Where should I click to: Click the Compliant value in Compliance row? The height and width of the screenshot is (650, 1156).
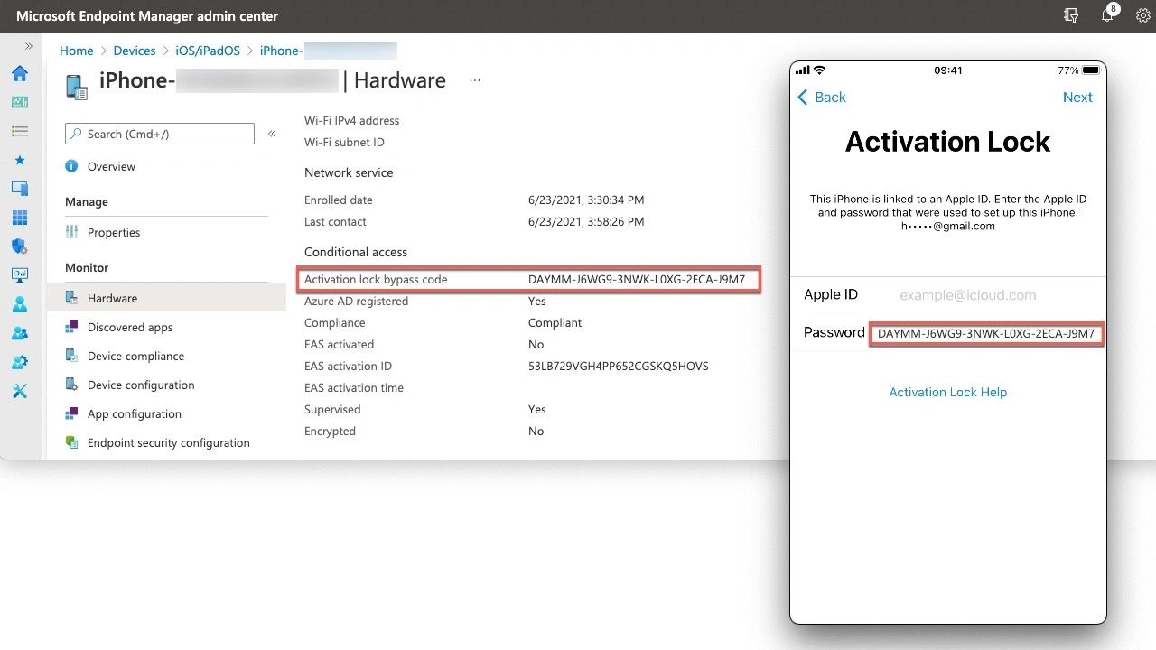click(x=555, y=323)
